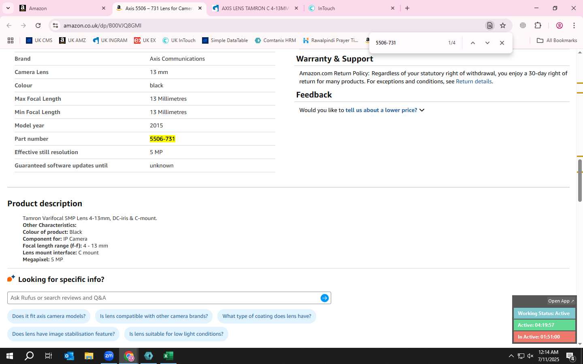The width and height of the screenshot is (583, 364).
Task: Go to previous find result
Action: (x=472, y=43)
